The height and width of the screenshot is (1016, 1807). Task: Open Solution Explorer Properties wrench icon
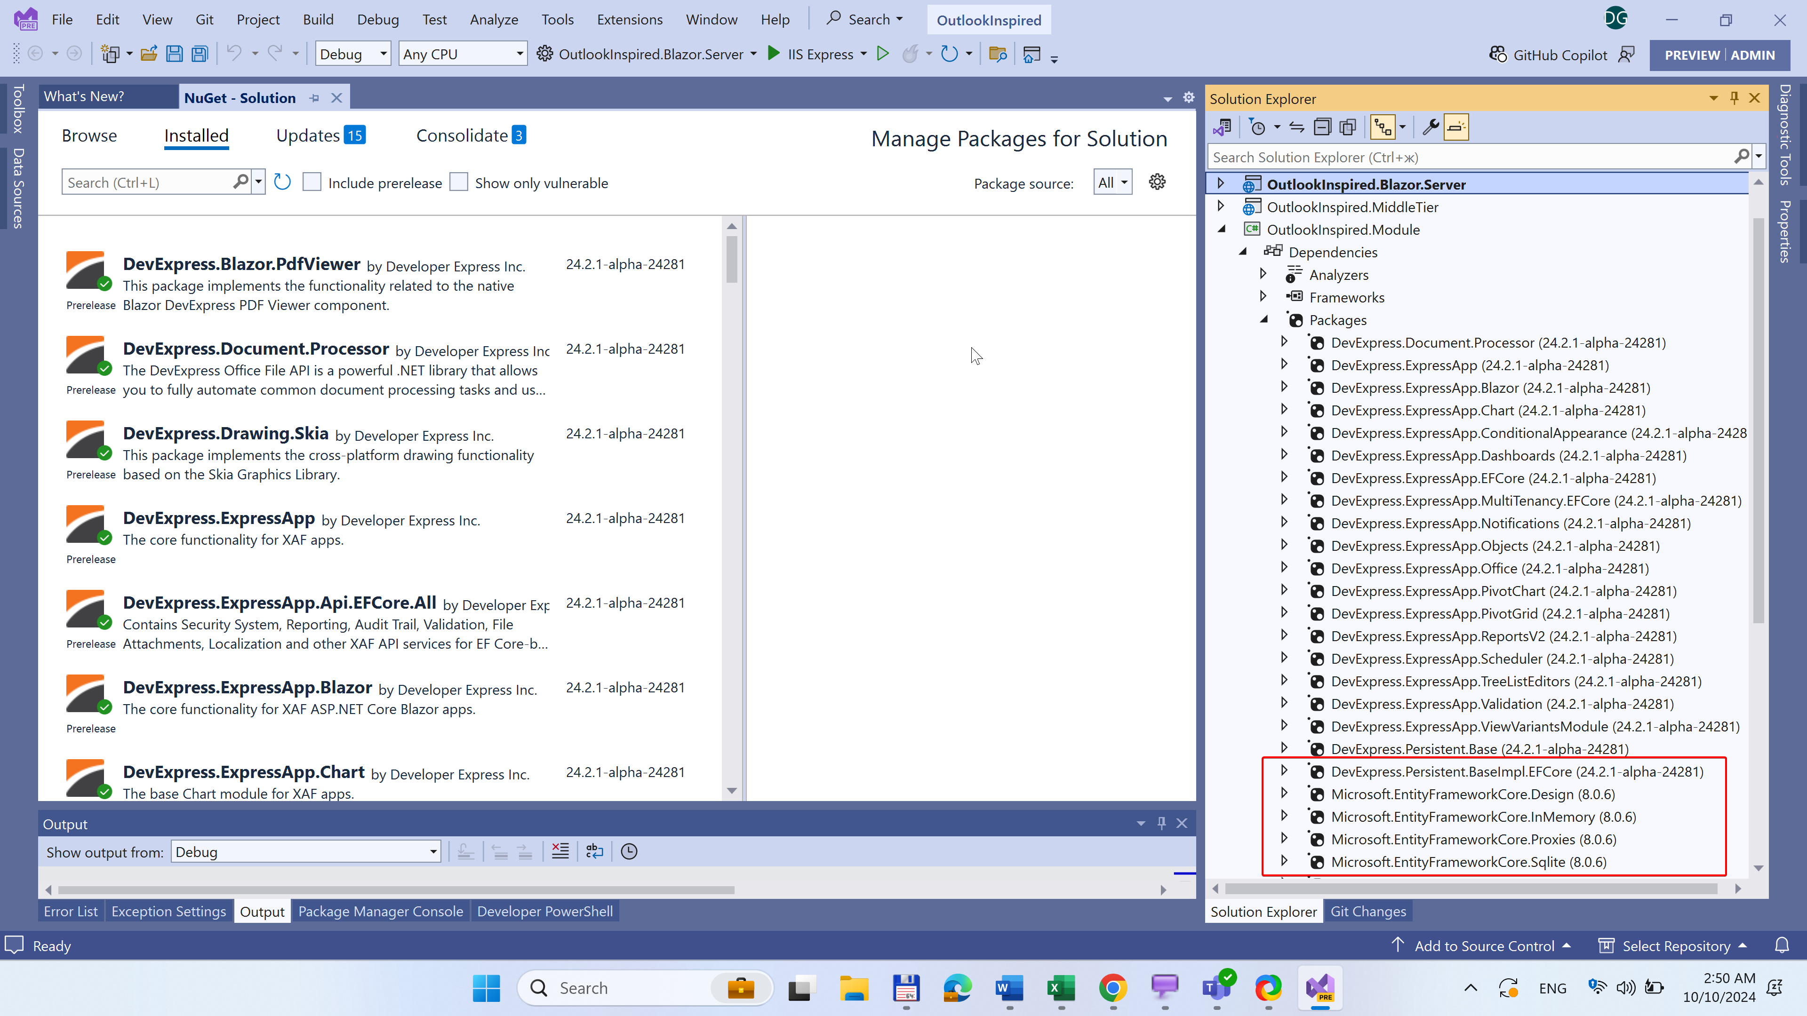(x=1431, y=127)
